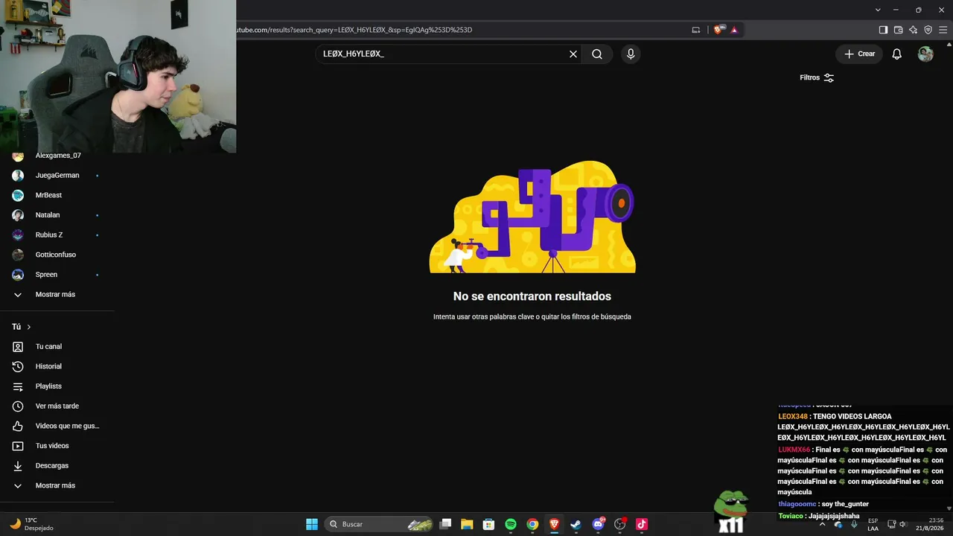The image size is (953, 536).
Task: Click the magnifying glass search button
Action: 597,54
